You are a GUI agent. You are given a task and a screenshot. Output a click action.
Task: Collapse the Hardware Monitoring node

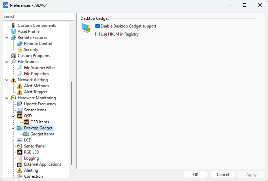tap(7, 98)
